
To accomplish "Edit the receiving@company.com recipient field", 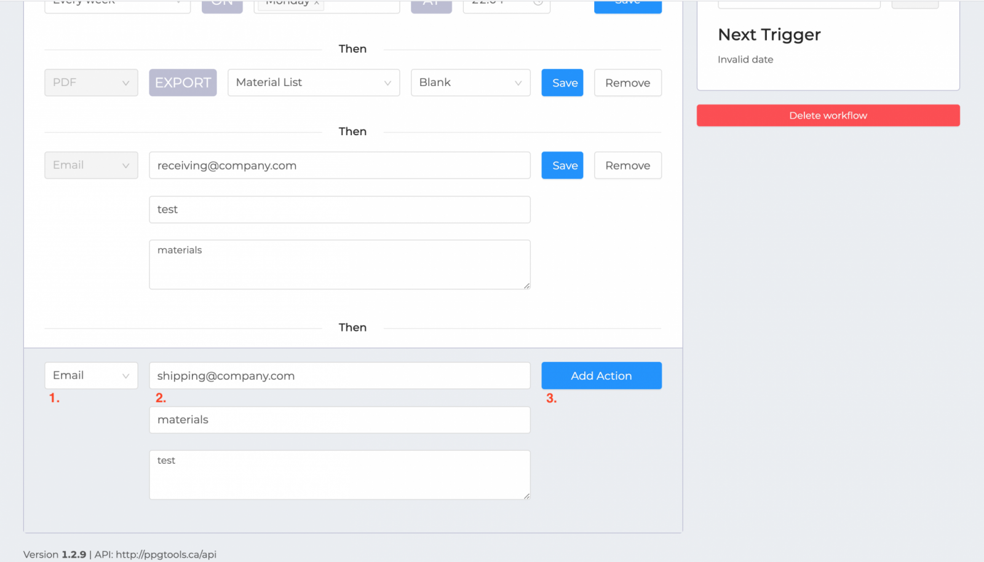I will pyautogui.click(x=339, y=165).
